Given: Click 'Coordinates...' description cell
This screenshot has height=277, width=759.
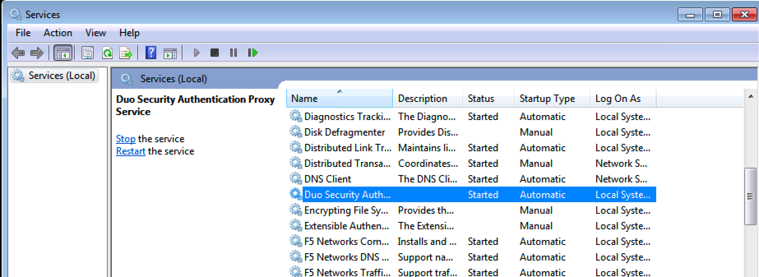Looking at the screenshot, I should point(428,164).
